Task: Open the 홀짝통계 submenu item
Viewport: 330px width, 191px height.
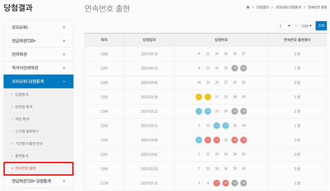Action: point(22,156)
